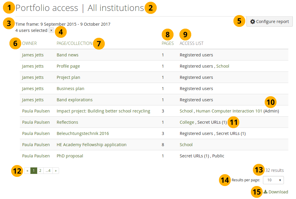296x199 pixels.
Task: Select current page 1 in pagination
Action: (34, 171)
